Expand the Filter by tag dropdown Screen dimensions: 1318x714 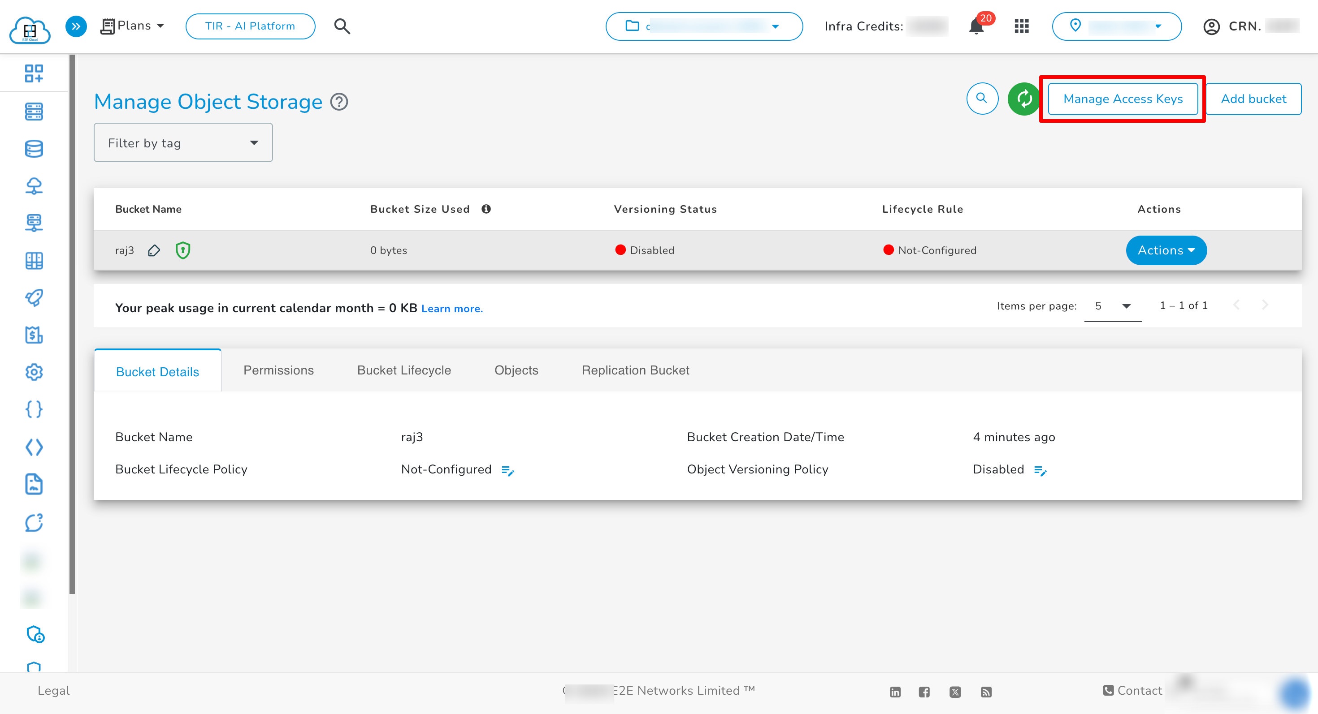[x=182, y=142]
